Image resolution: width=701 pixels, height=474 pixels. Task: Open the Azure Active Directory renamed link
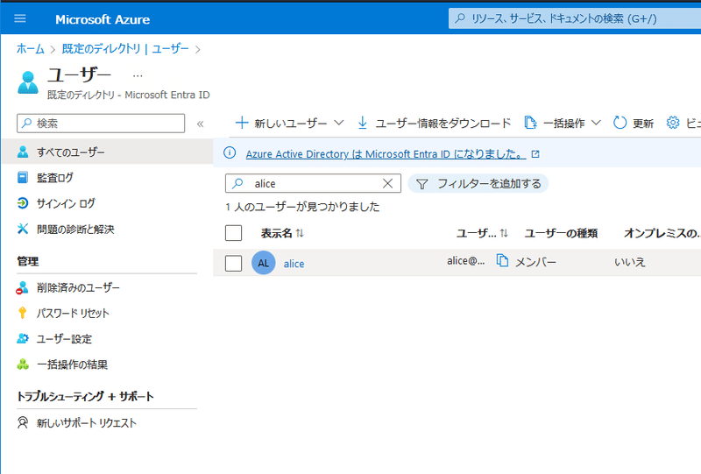(386, 154)
